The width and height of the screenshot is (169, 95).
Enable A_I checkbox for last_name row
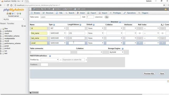(x=162, y=38)
